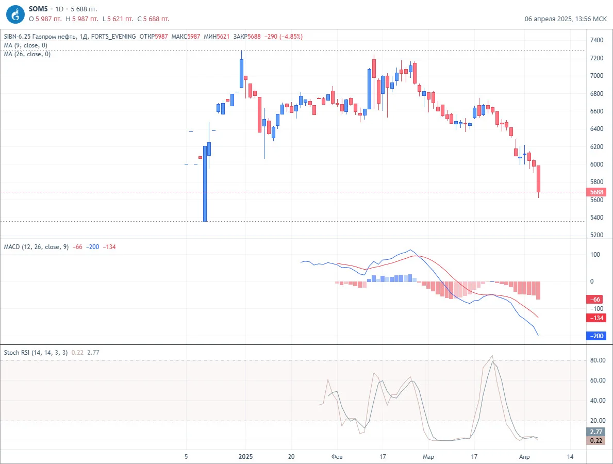613x464 pixels.
Task: Click the 2025 label on time axis
Action: 245,457
